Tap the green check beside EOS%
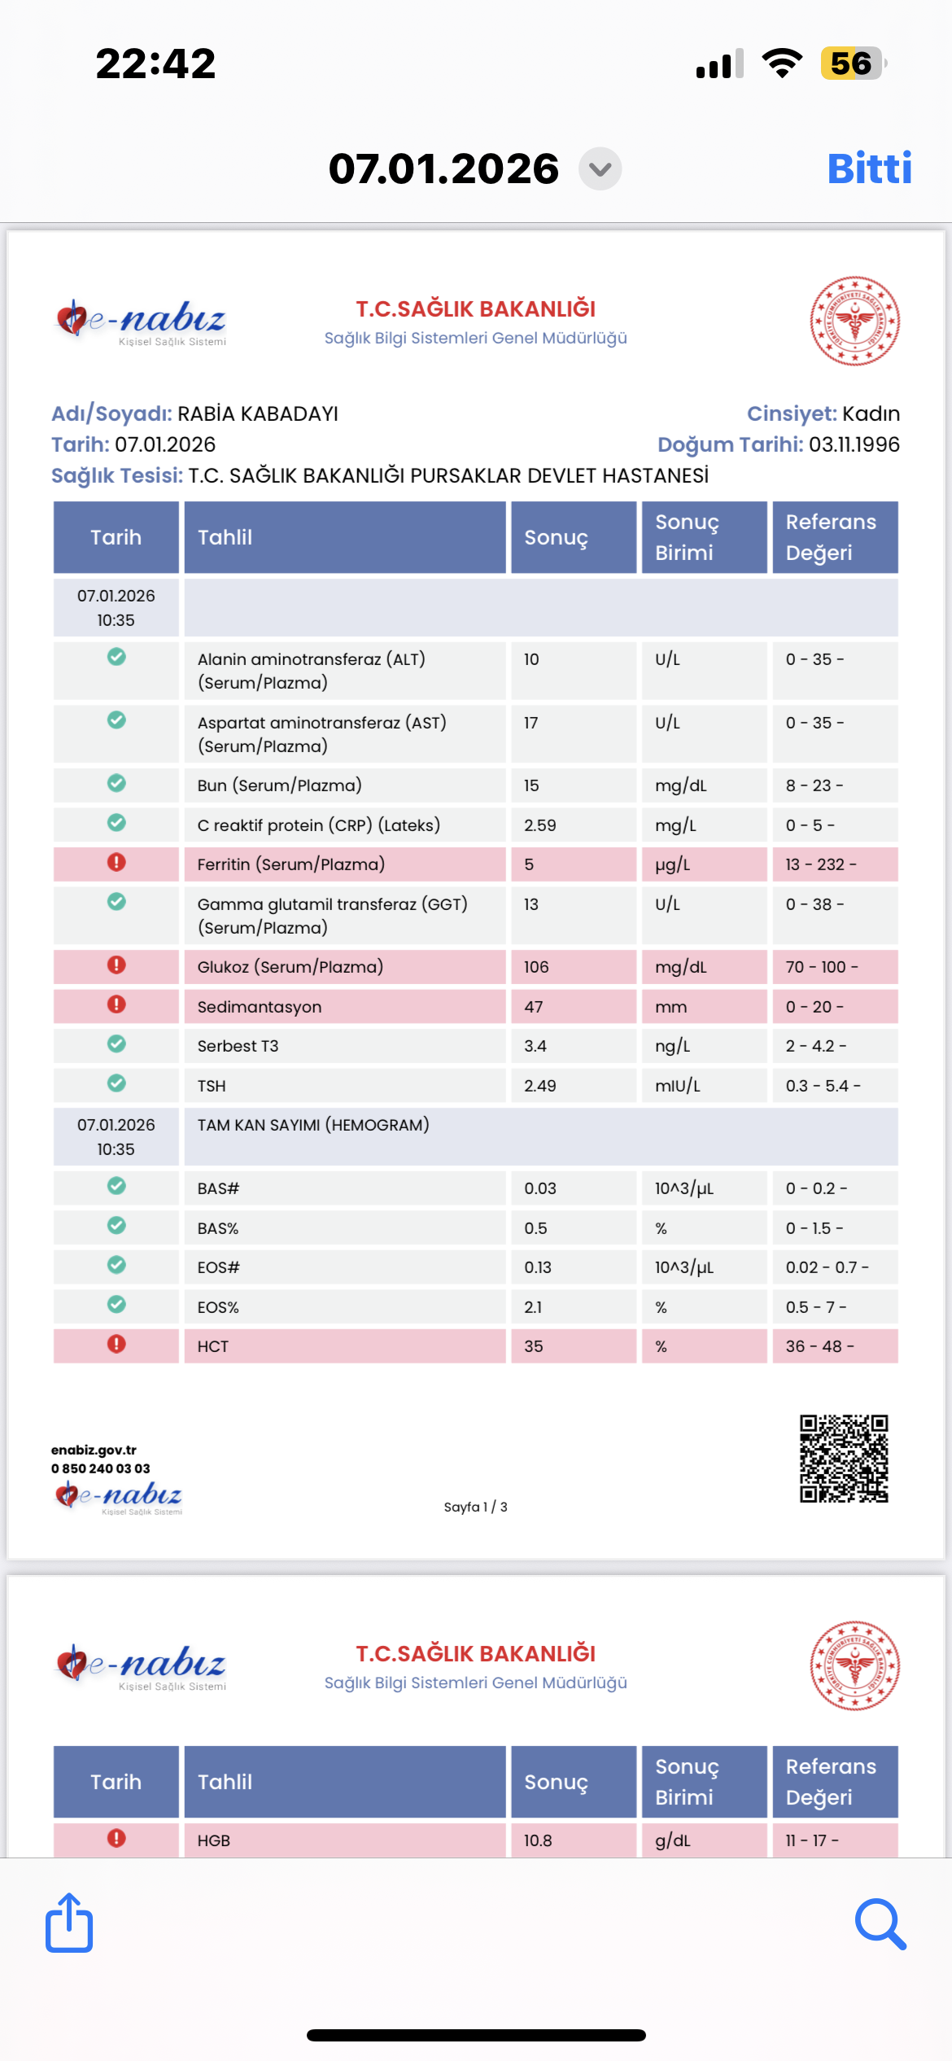Viewport: 952px width, 2061px height. coord(116,1304)
